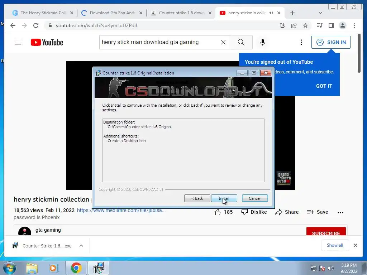This screenshot has width=367, height=275.
Task: Install app icon in the address bar
Action: pyautogui.click(x=282, y=25)
